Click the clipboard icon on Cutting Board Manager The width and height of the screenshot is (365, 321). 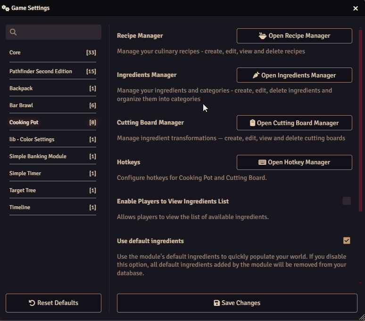252,123
